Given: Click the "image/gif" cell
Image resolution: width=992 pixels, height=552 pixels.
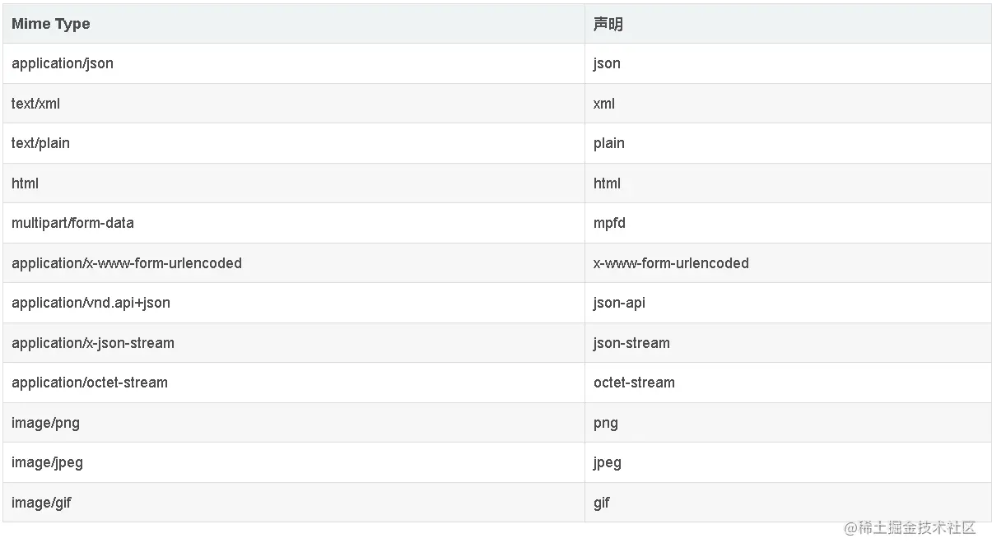Looking at the screenshot, I should (41, 503).
